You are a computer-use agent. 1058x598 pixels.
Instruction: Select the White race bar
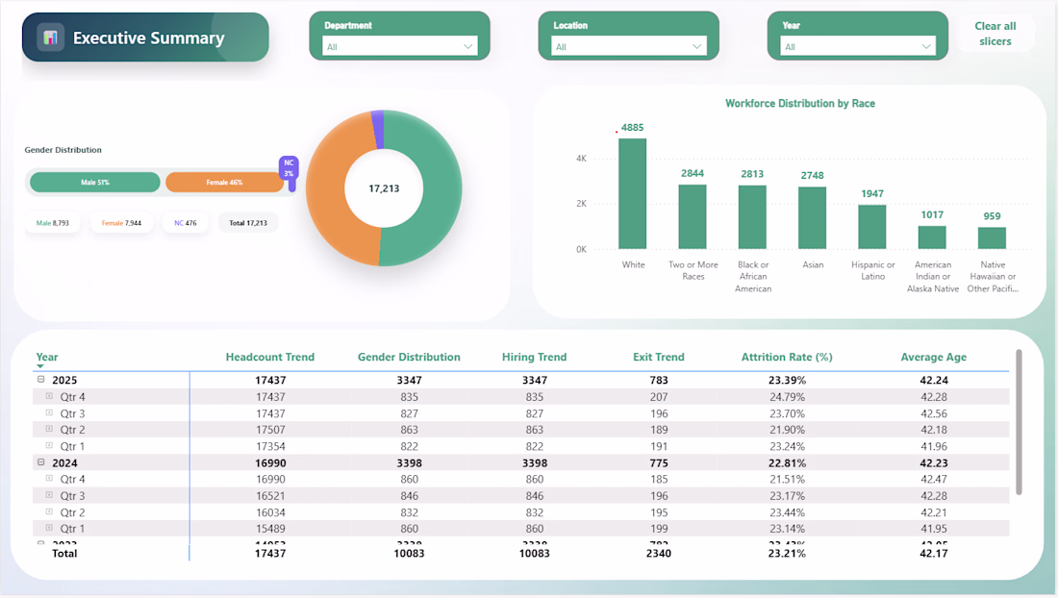(x=632, y=194)
